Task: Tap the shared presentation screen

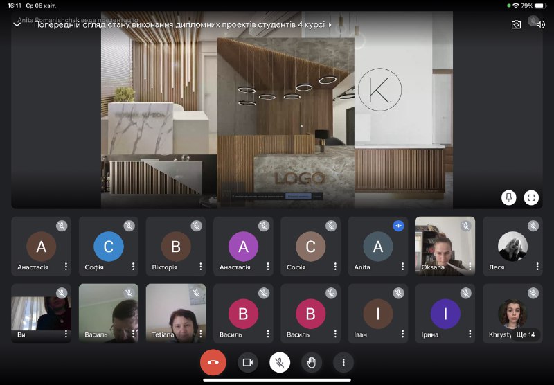Action: tap(277, 111)
